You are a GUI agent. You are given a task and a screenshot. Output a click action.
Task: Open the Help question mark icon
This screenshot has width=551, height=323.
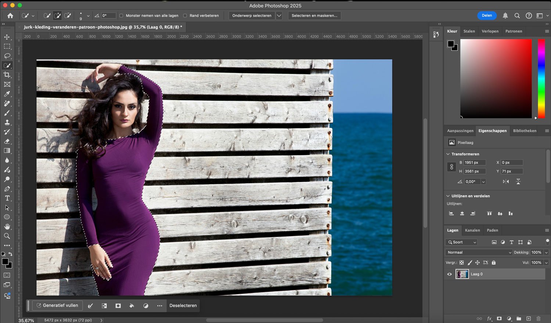coord(529,15)
